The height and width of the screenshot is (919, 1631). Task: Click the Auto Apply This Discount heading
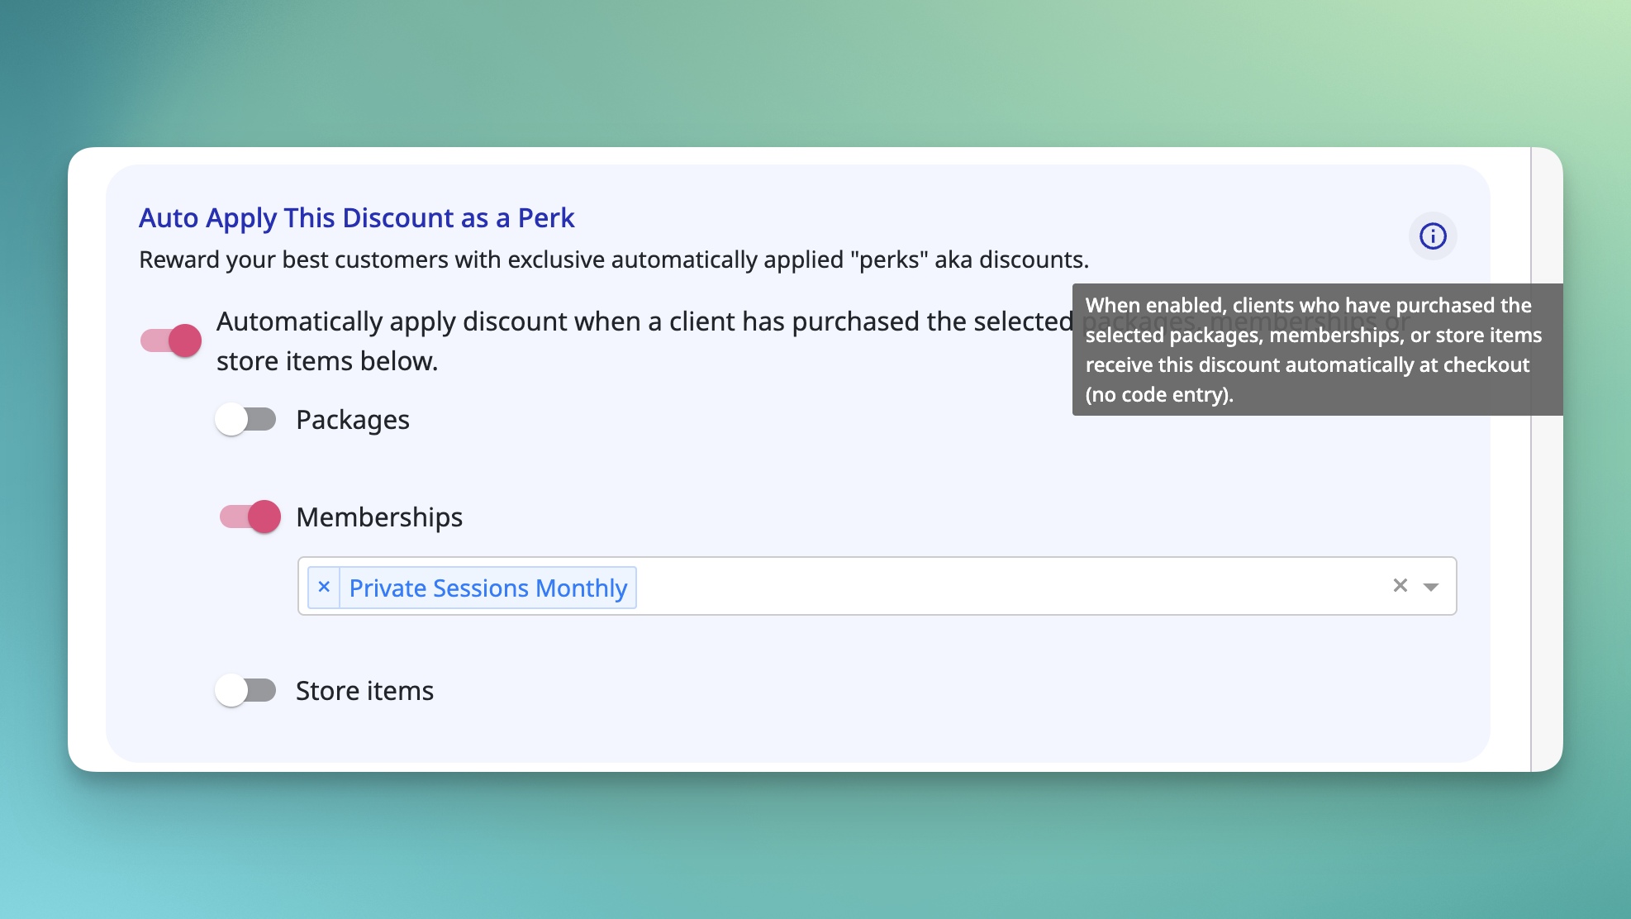coord(356,217)
